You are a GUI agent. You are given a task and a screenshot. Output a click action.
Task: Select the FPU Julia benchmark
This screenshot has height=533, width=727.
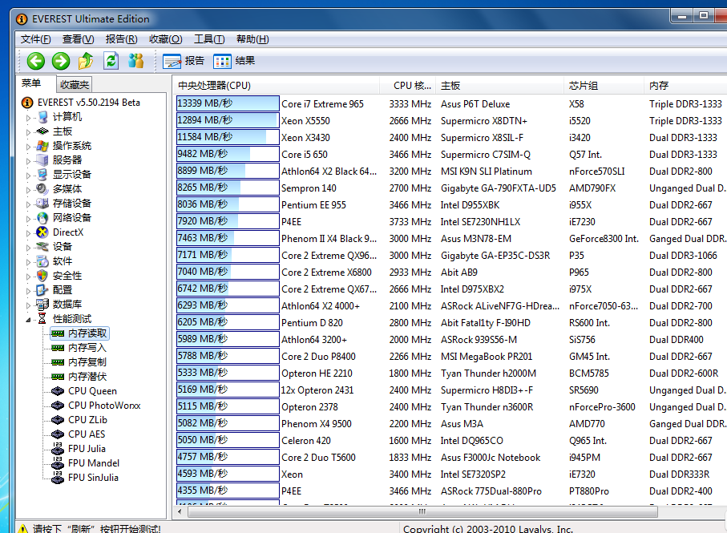click(87, 449)
